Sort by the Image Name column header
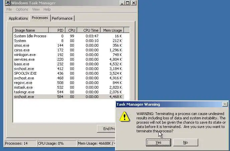 pyautogui.click(x=31, y=30)
